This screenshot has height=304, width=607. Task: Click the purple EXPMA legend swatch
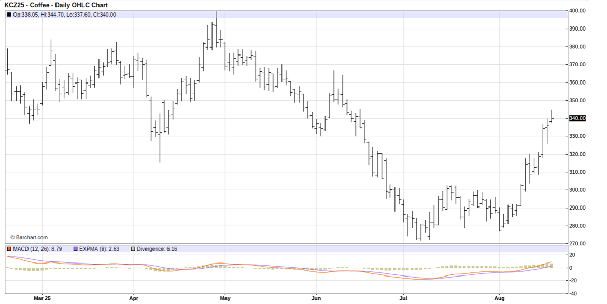coord(76,249)
